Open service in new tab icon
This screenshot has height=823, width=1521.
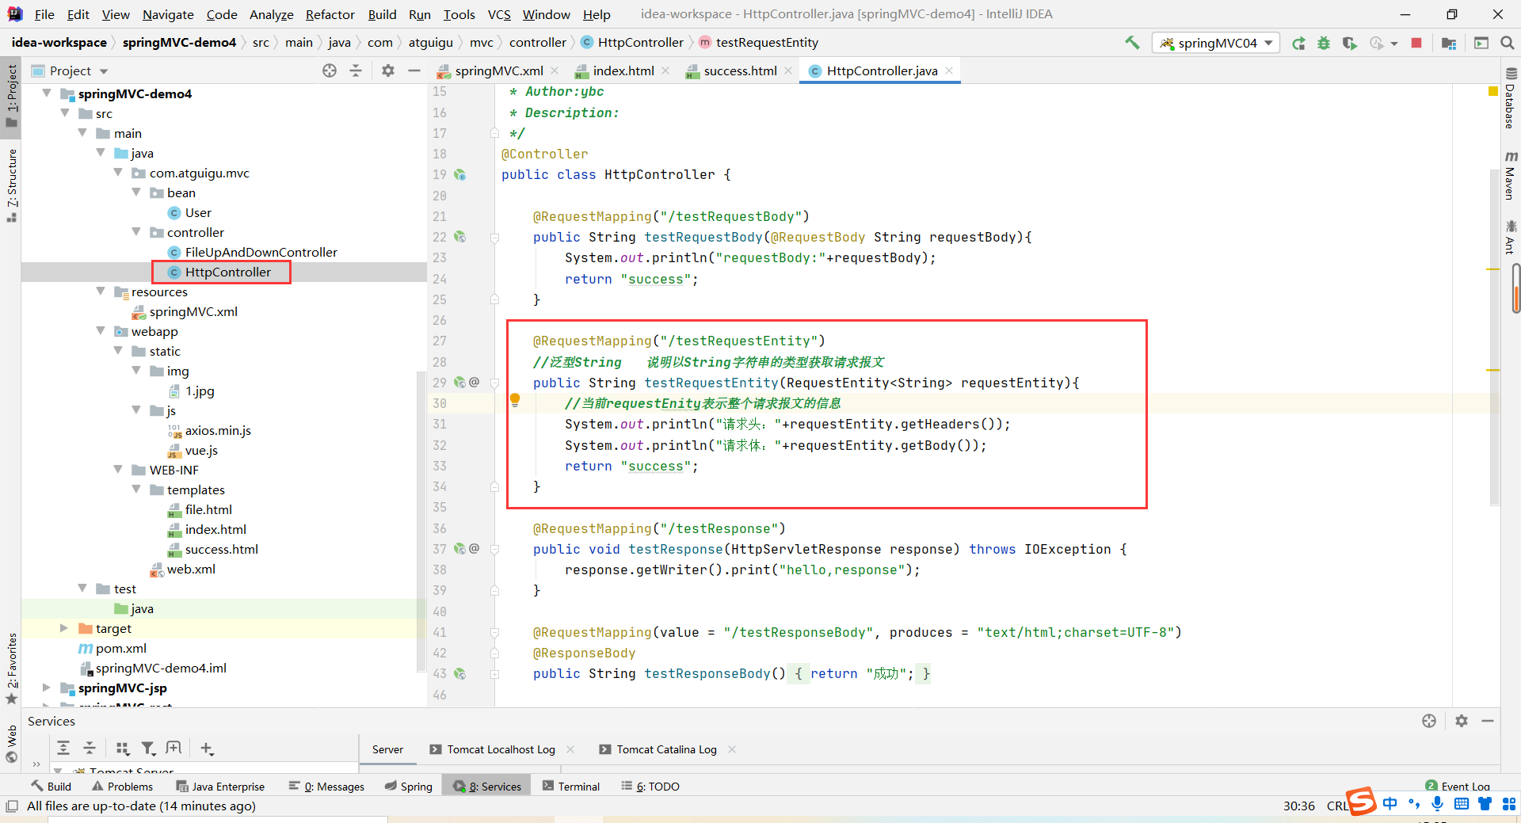click(x=173, y=748)
